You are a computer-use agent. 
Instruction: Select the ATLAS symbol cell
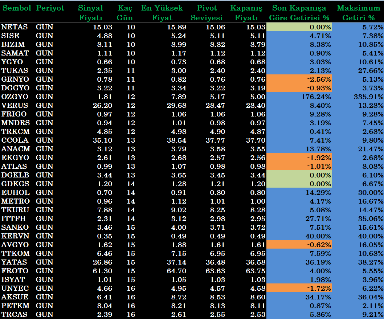point(14,166)
